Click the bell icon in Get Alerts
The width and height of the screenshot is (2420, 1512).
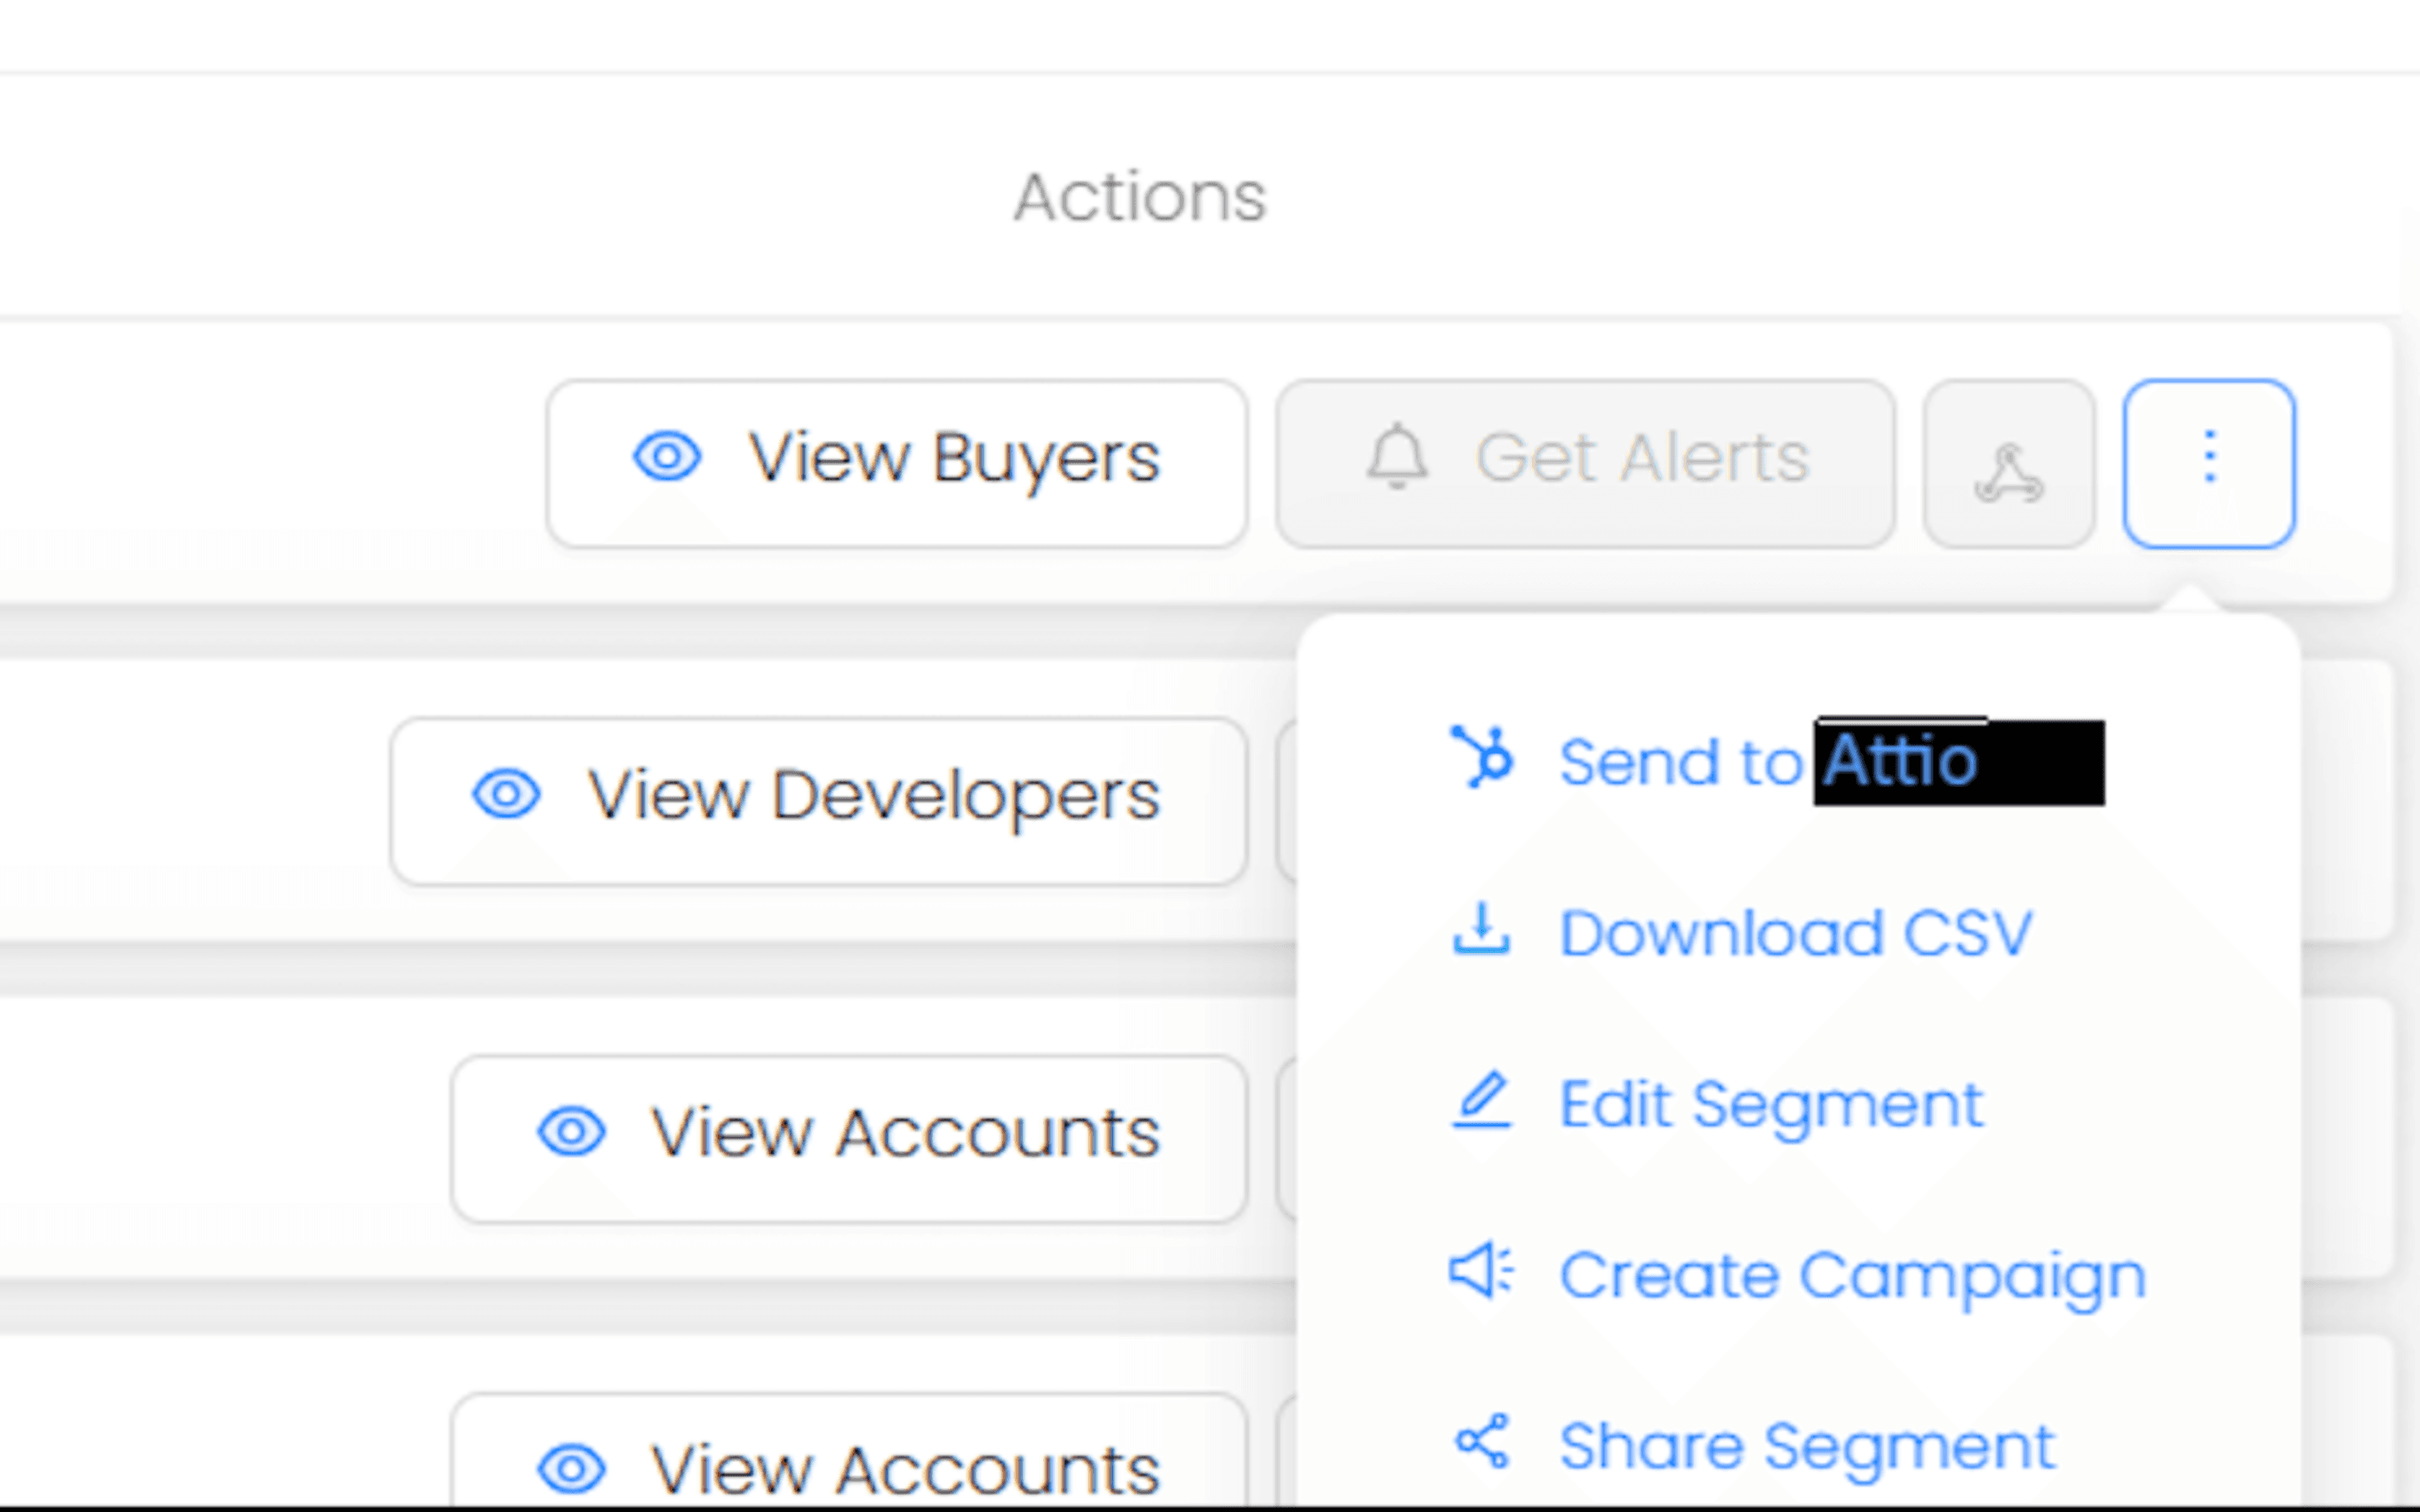tap(1397, 458)
